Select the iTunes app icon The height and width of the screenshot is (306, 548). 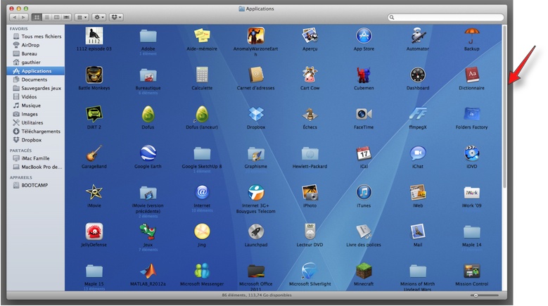tap(364, 192)
